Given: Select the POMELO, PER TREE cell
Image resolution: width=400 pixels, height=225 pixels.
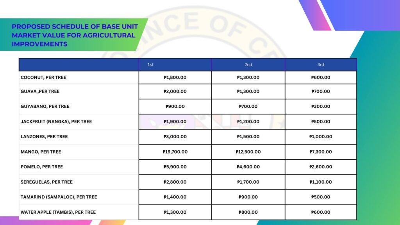Looking at the screenshot, I should (x=42, y=167).
